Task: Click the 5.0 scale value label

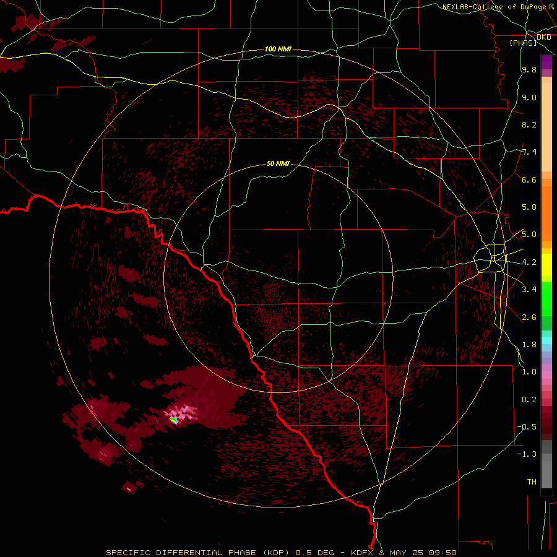Action: coord(529,235)
